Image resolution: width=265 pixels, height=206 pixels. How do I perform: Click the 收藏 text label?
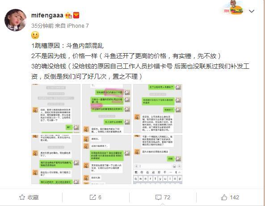33,197
